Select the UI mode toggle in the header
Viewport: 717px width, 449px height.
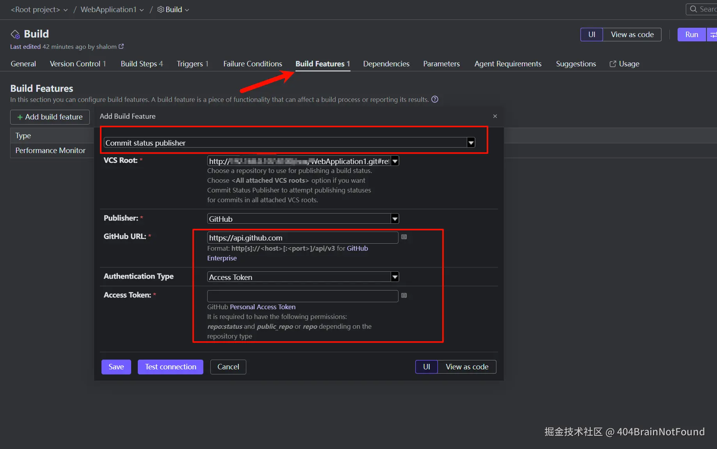point(592,35)
